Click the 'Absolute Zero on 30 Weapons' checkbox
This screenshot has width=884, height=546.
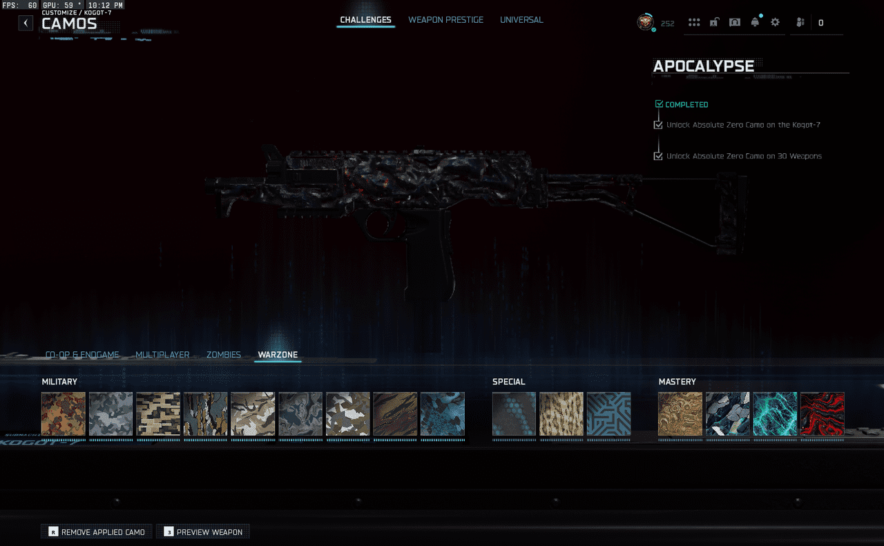658,156
